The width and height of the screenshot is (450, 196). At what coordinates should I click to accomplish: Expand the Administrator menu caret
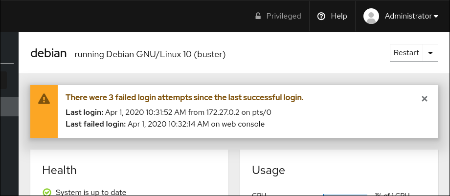coord(436,17)
